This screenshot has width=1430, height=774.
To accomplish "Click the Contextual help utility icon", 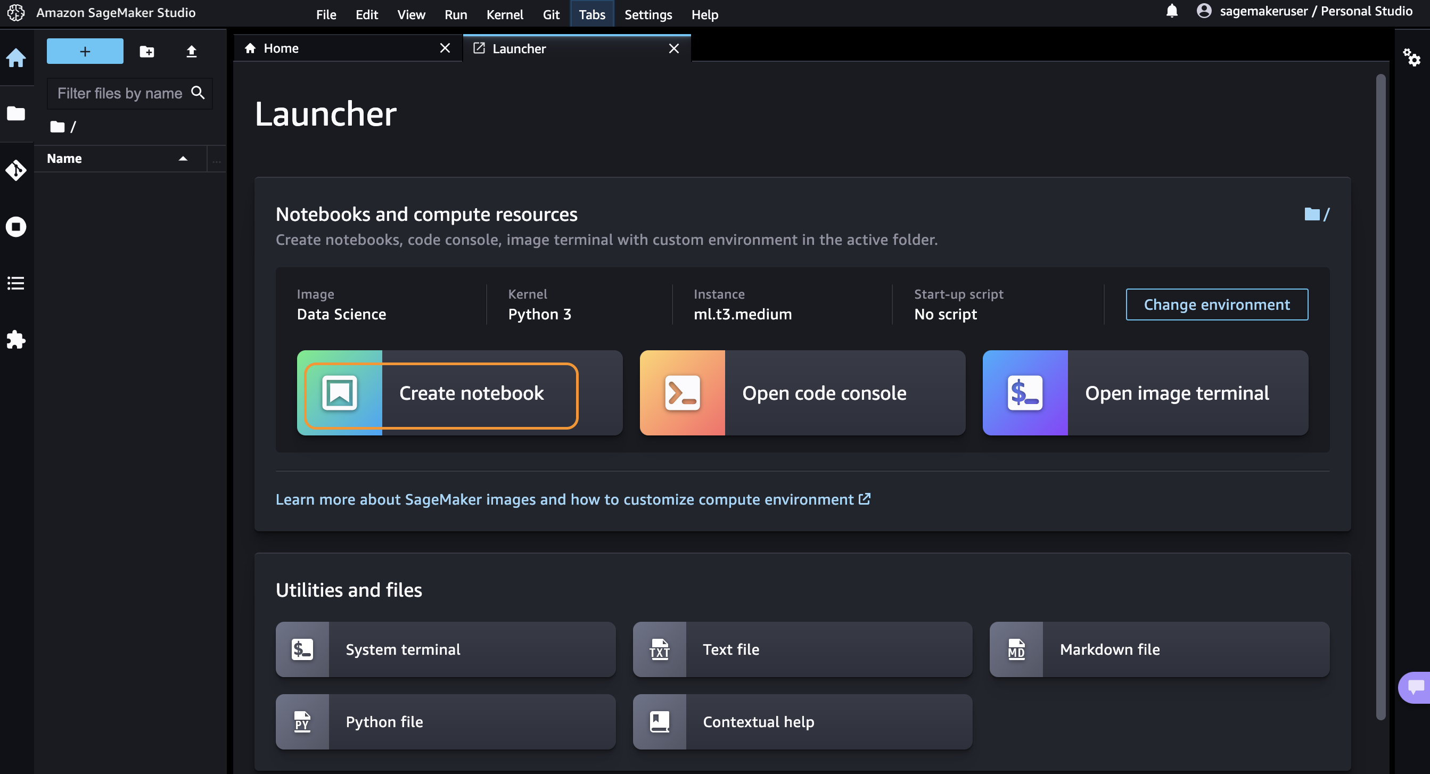I will [659, 722].
